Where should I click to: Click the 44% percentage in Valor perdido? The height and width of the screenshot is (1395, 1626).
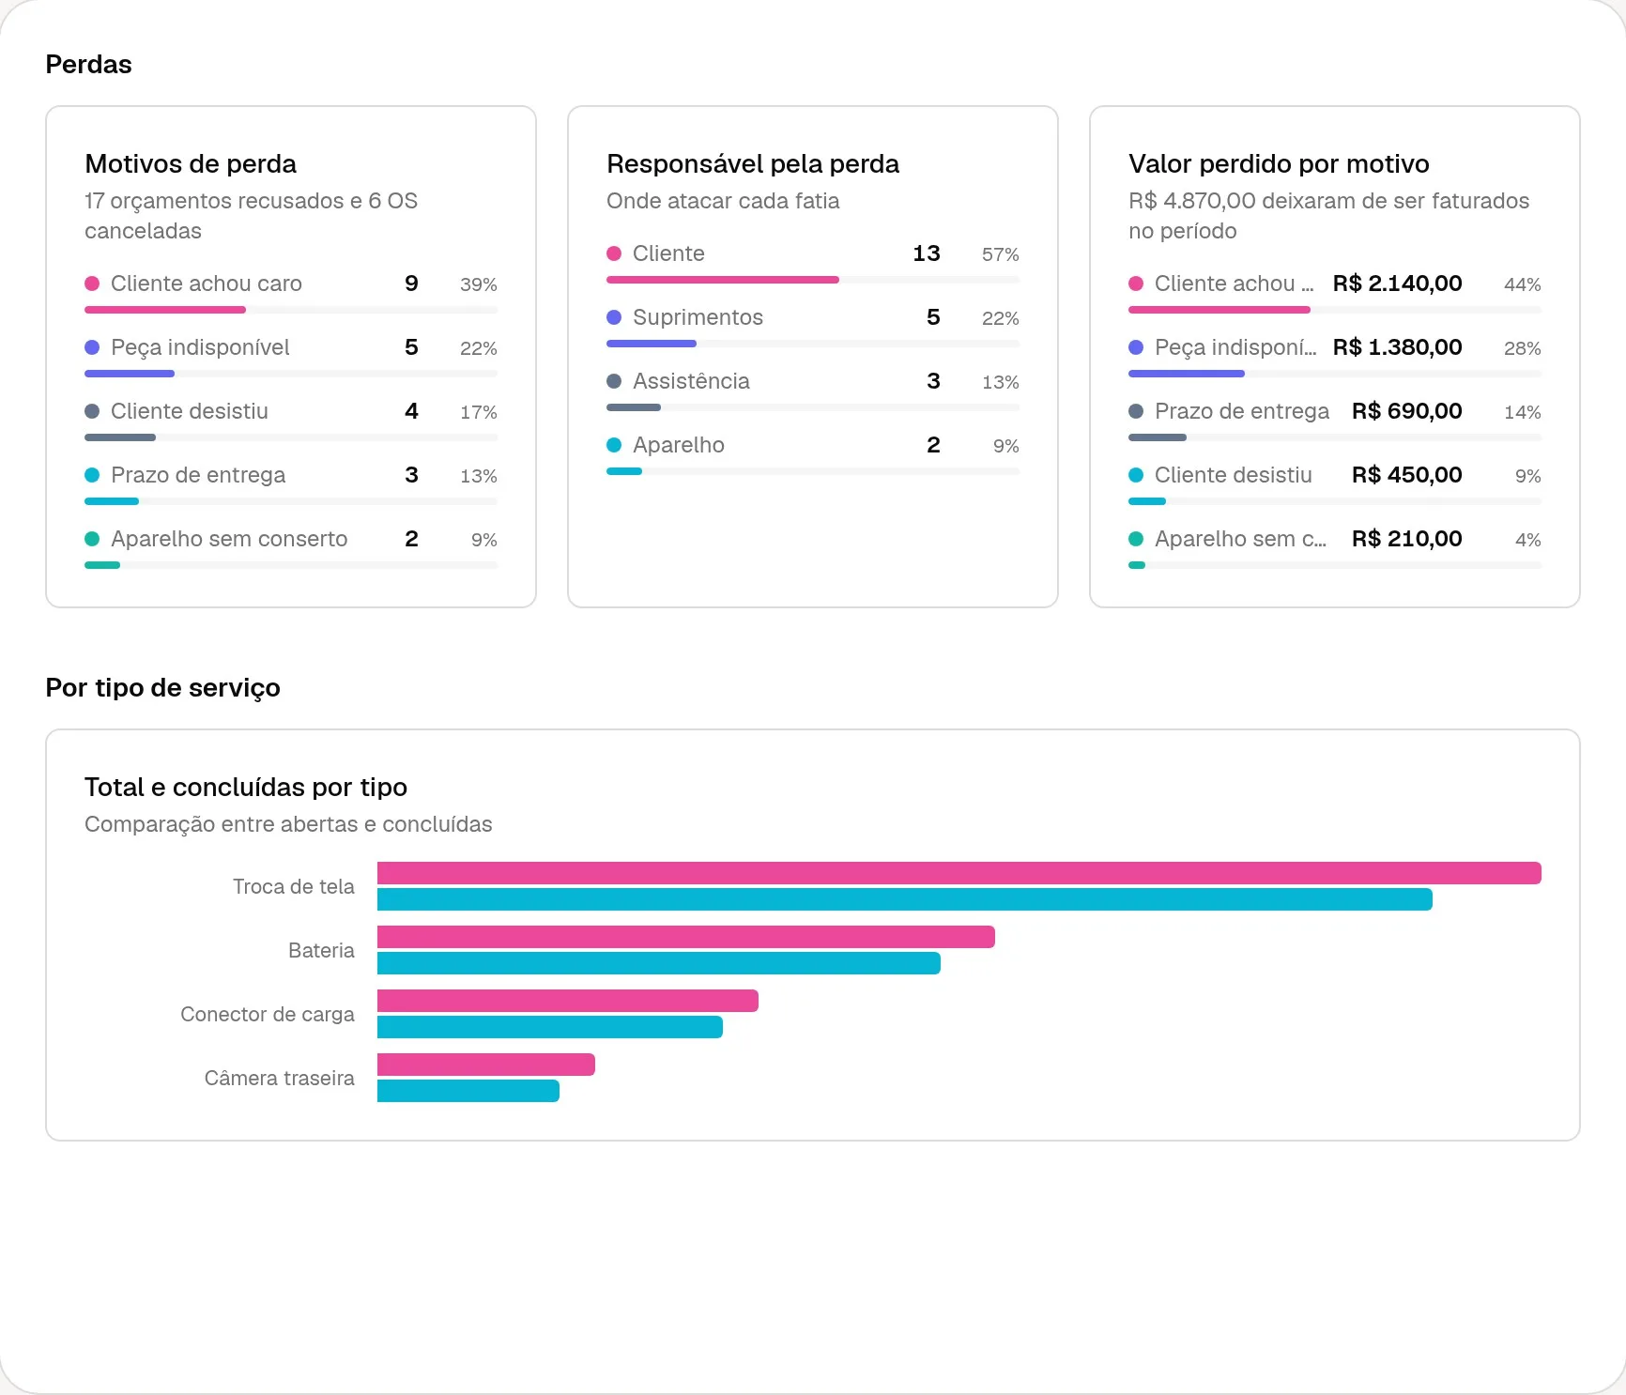point(1522,284)
